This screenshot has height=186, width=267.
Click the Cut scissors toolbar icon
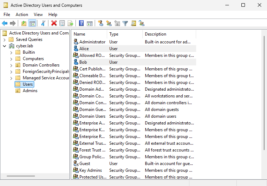coord(43,23)
